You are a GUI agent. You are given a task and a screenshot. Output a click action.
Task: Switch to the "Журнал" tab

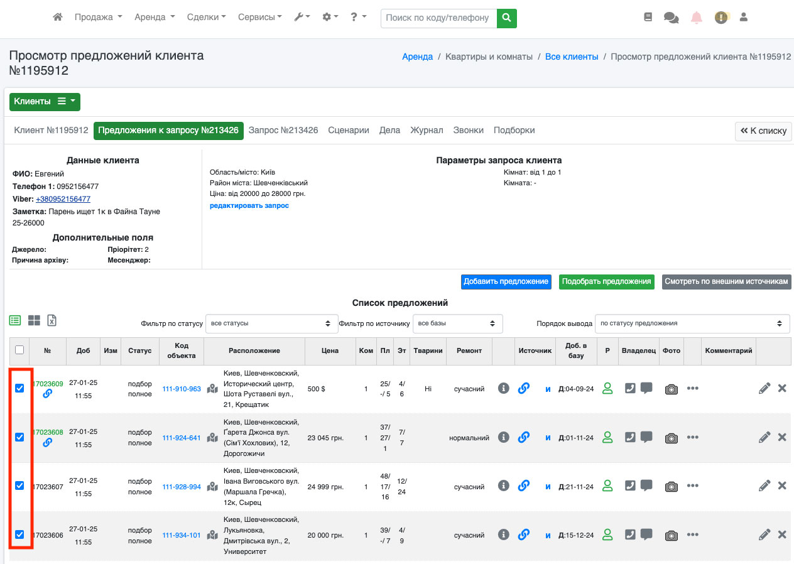tap(427, 130)
